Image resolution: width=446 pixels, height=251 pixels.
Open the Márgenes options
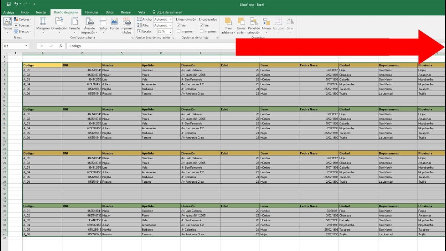point(43,25)
